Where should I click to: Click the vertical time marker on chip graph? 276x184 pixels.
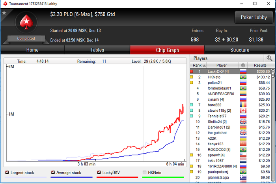pyautogui.click(x=143, y=114)
